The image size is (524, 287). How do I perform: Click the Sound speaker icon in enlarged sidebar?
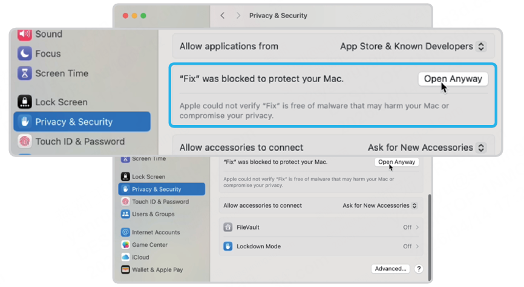[x=25, y=34]
